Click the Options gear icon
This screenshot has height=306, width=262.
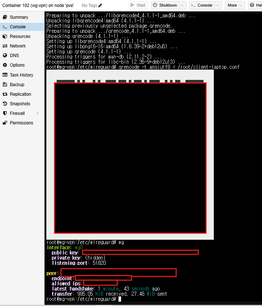(x=5, y=65)
